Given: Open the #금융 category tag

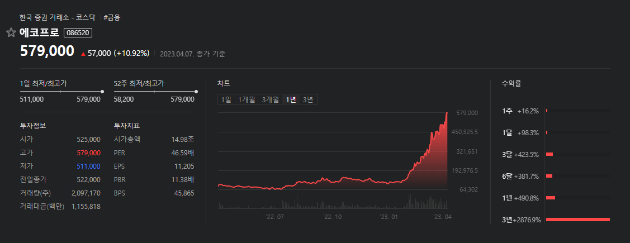Looking at the screenshot, I should [112, 18].
